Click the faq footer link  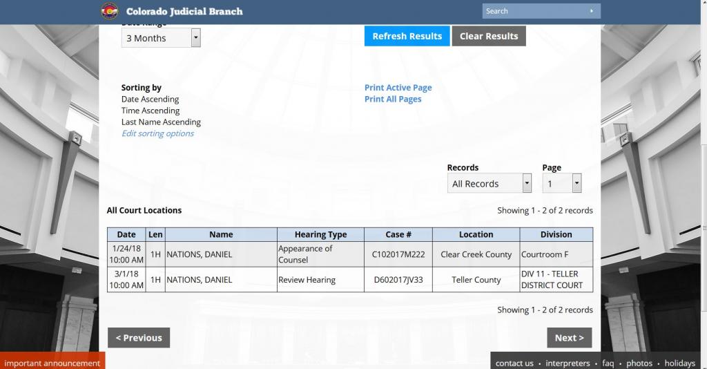(x=608, y=363)
